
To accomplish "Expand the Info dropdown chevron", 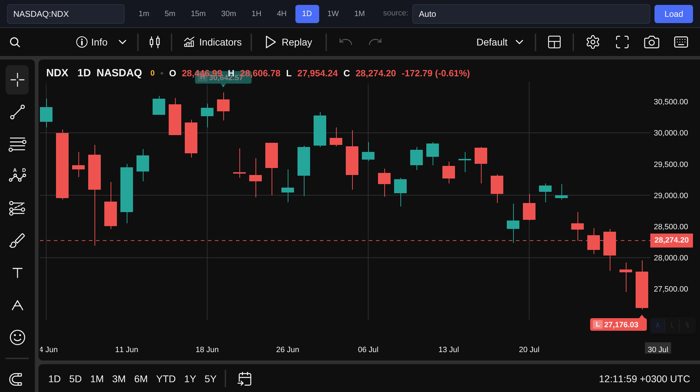I will (122, 42).
